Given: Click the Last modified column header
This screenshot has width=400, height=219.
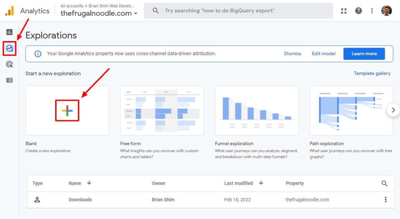Looking at the screenshot, I should 238,183.
